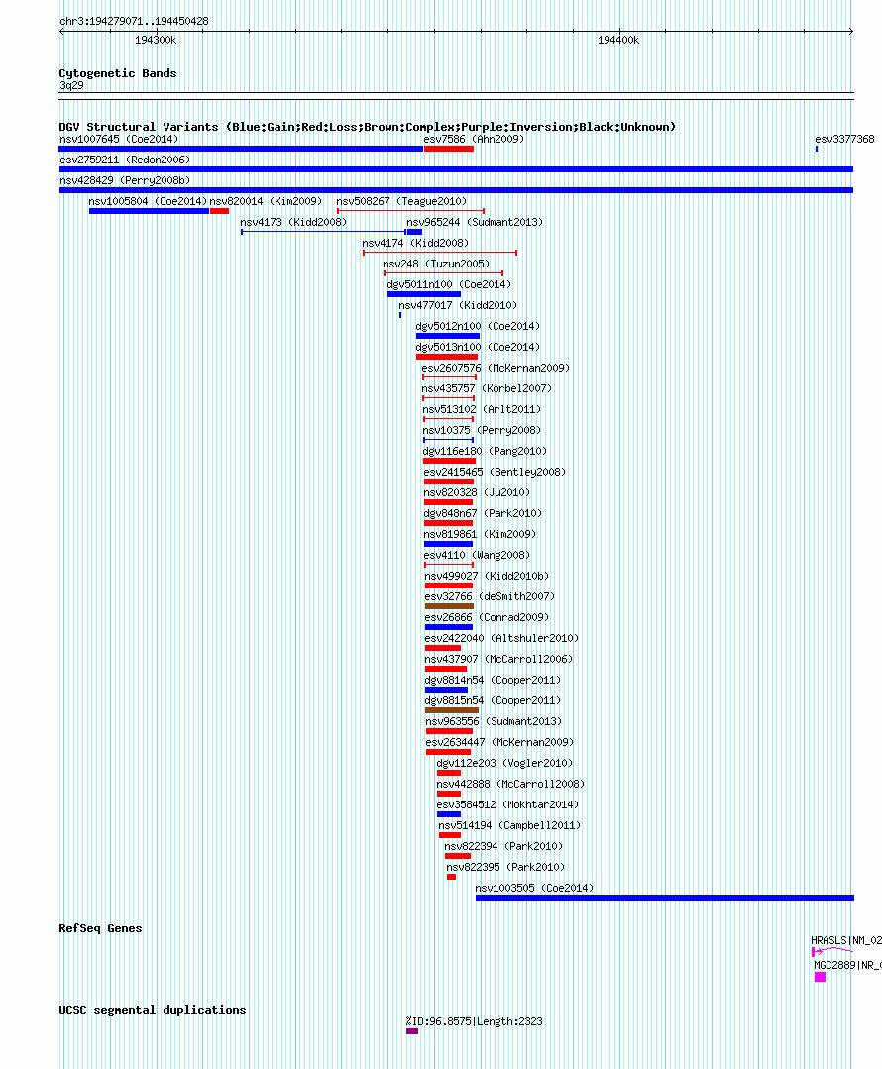The width and height of the screenshot is (882, 1069).
Task: Select the MGC2889 gene label
Action: coord(847,965)
